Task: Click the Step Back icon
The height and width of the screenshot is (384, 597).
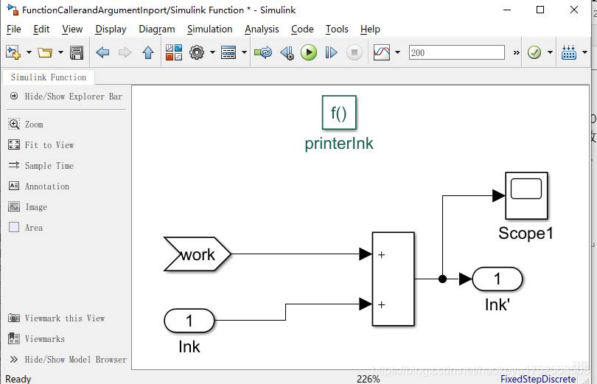Action: pos(287,52)
